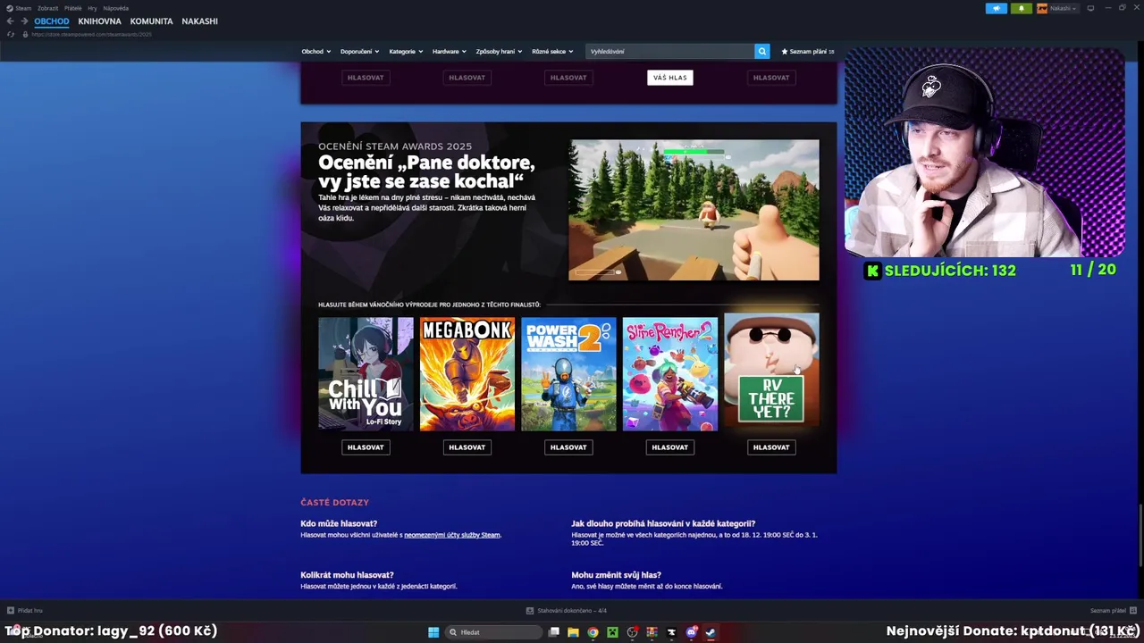Screen dimensions: 1144x643
Task: Vote for Slime Rancher 2
Action: [x=669, y=447]
